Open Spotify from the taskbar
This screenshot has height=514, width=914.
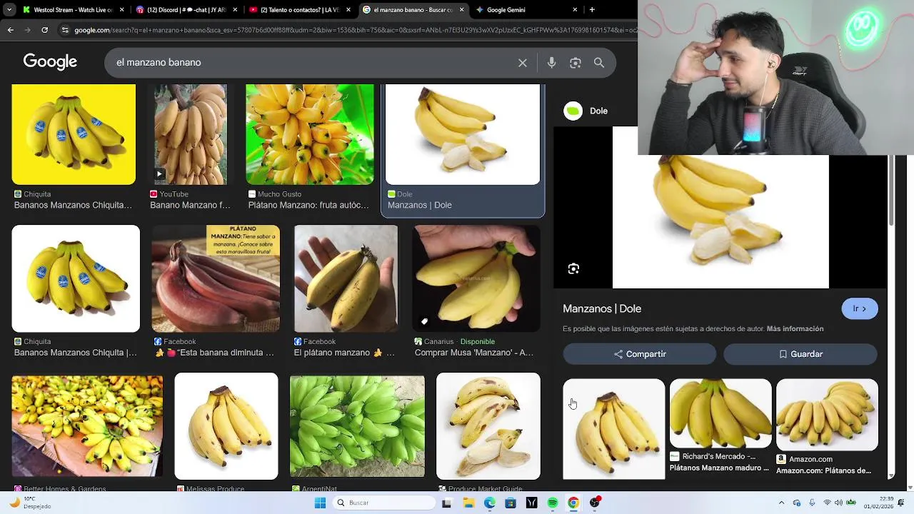click(x=553, y=503)
